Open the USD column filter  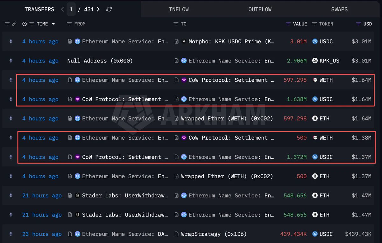tap(358, 24)
